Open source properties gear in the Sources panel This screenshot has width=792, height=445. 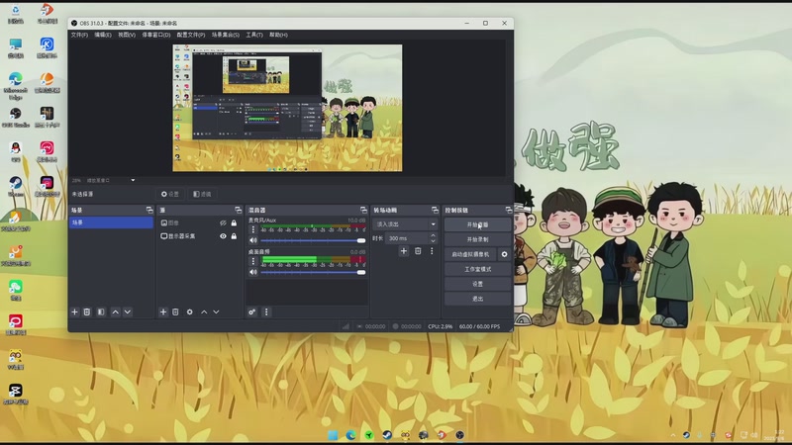point(189,312)
